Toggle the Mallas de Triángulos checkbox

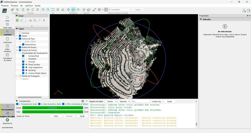click(x=20, y=76)
